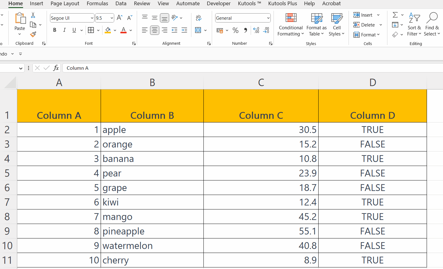Toggle bold formatting
This screenshot has width=443, height=269.
(55, 30)
